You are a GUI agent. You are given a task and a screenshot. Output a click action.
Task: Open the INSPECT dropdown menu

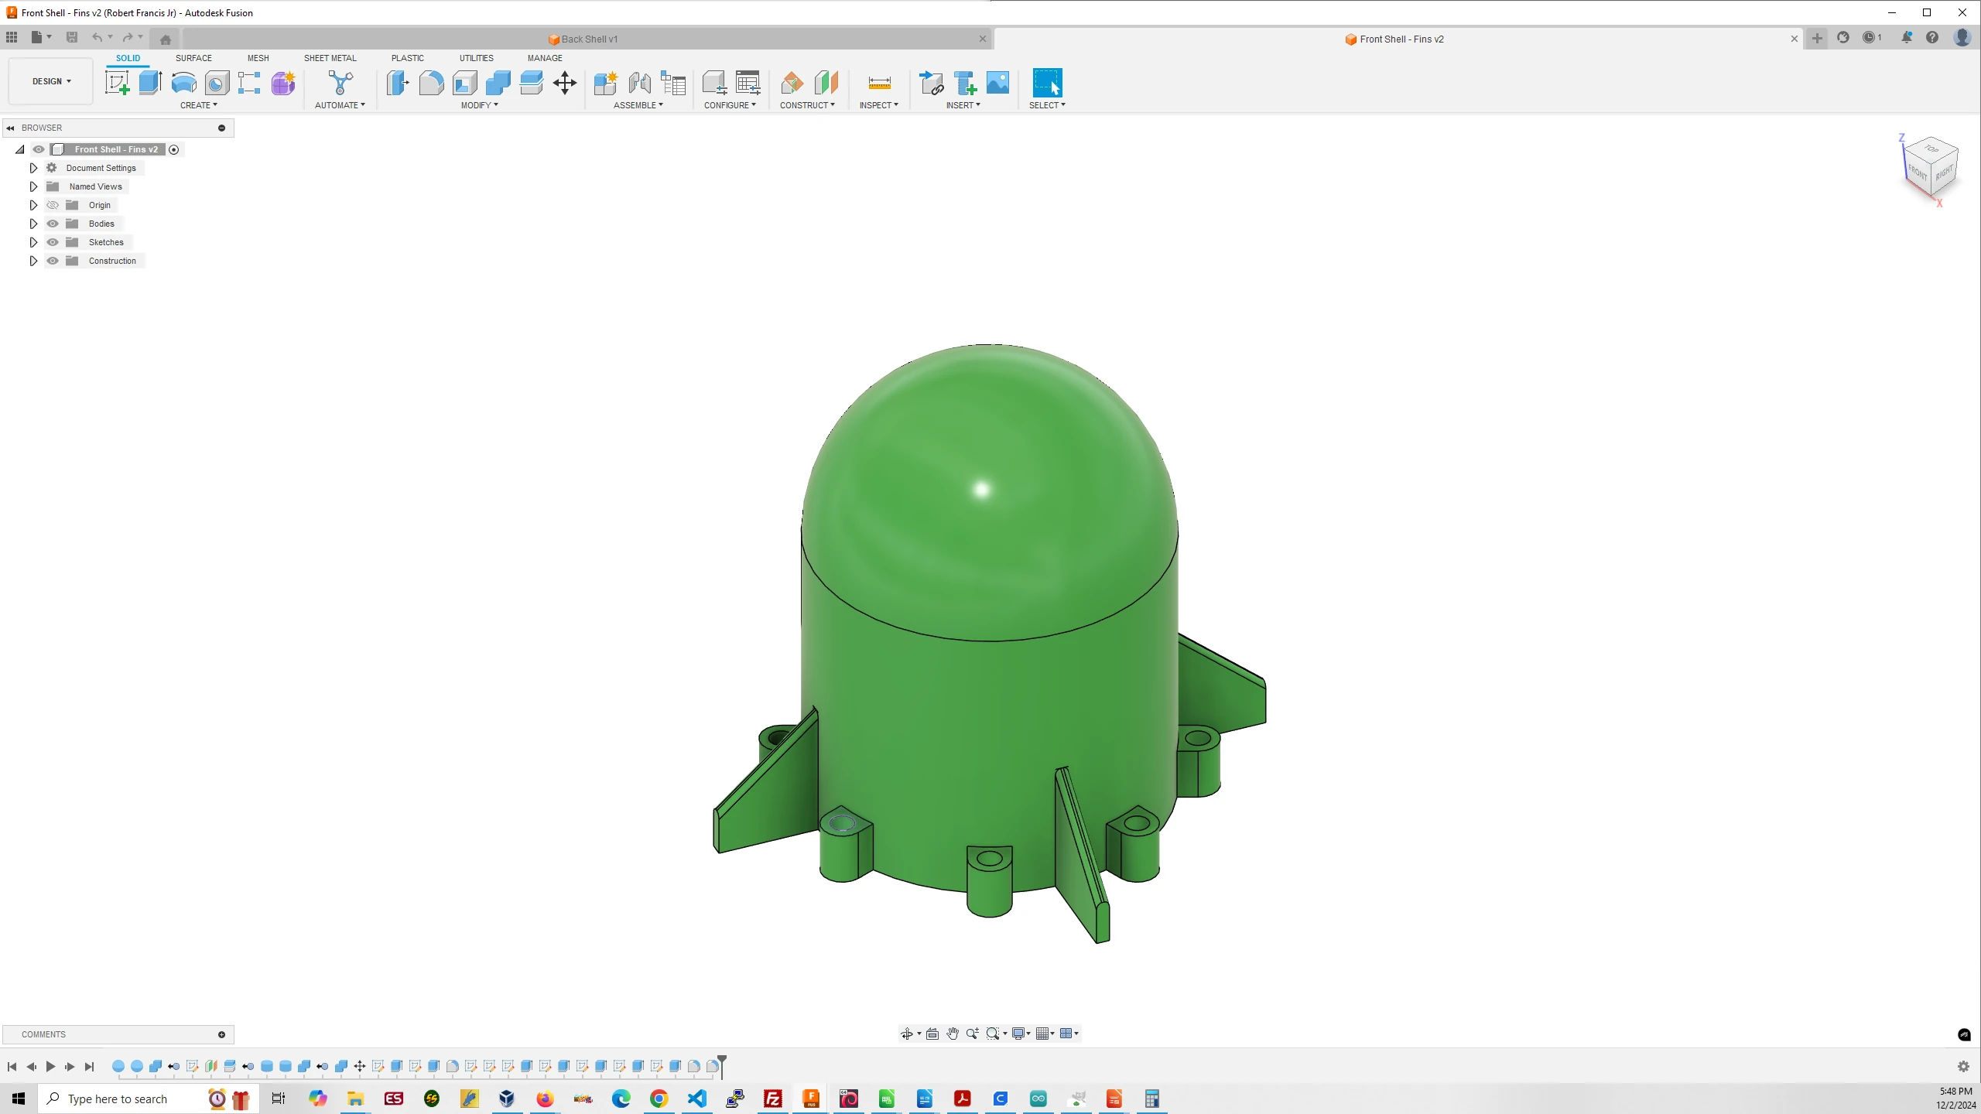(879, 105)
